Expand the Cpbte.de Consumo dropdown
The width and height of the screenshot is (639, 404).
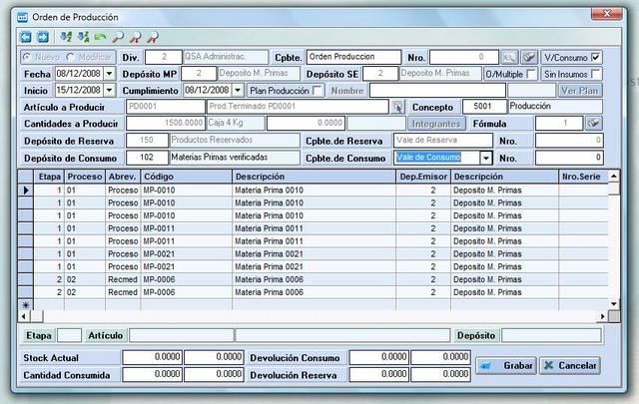coord(486,158)
